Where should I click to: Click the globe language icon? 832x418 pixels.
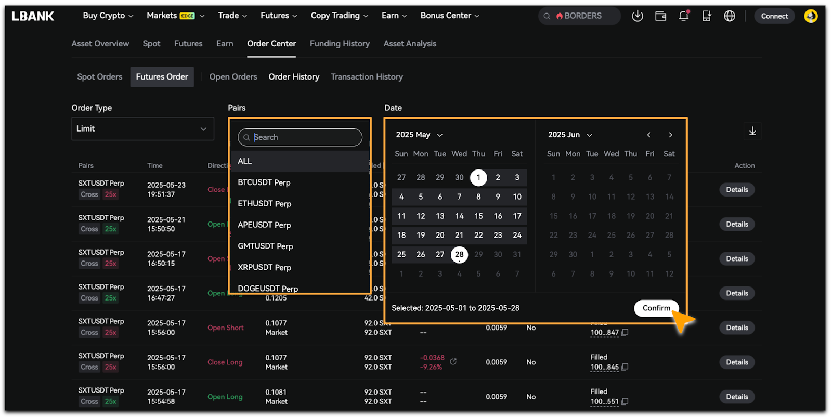point(730,16)
